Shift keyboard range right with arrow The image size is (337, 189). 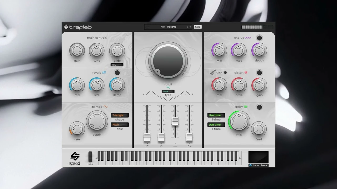point(240,158)
